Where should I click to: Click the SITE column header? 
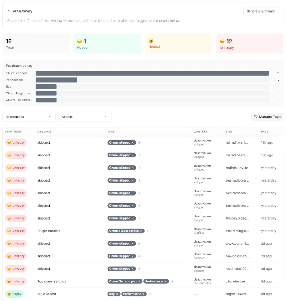coord(229,132)
